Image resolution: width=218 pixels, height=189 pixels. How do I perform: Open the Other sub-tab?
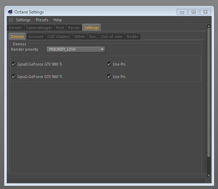point(79,37)
